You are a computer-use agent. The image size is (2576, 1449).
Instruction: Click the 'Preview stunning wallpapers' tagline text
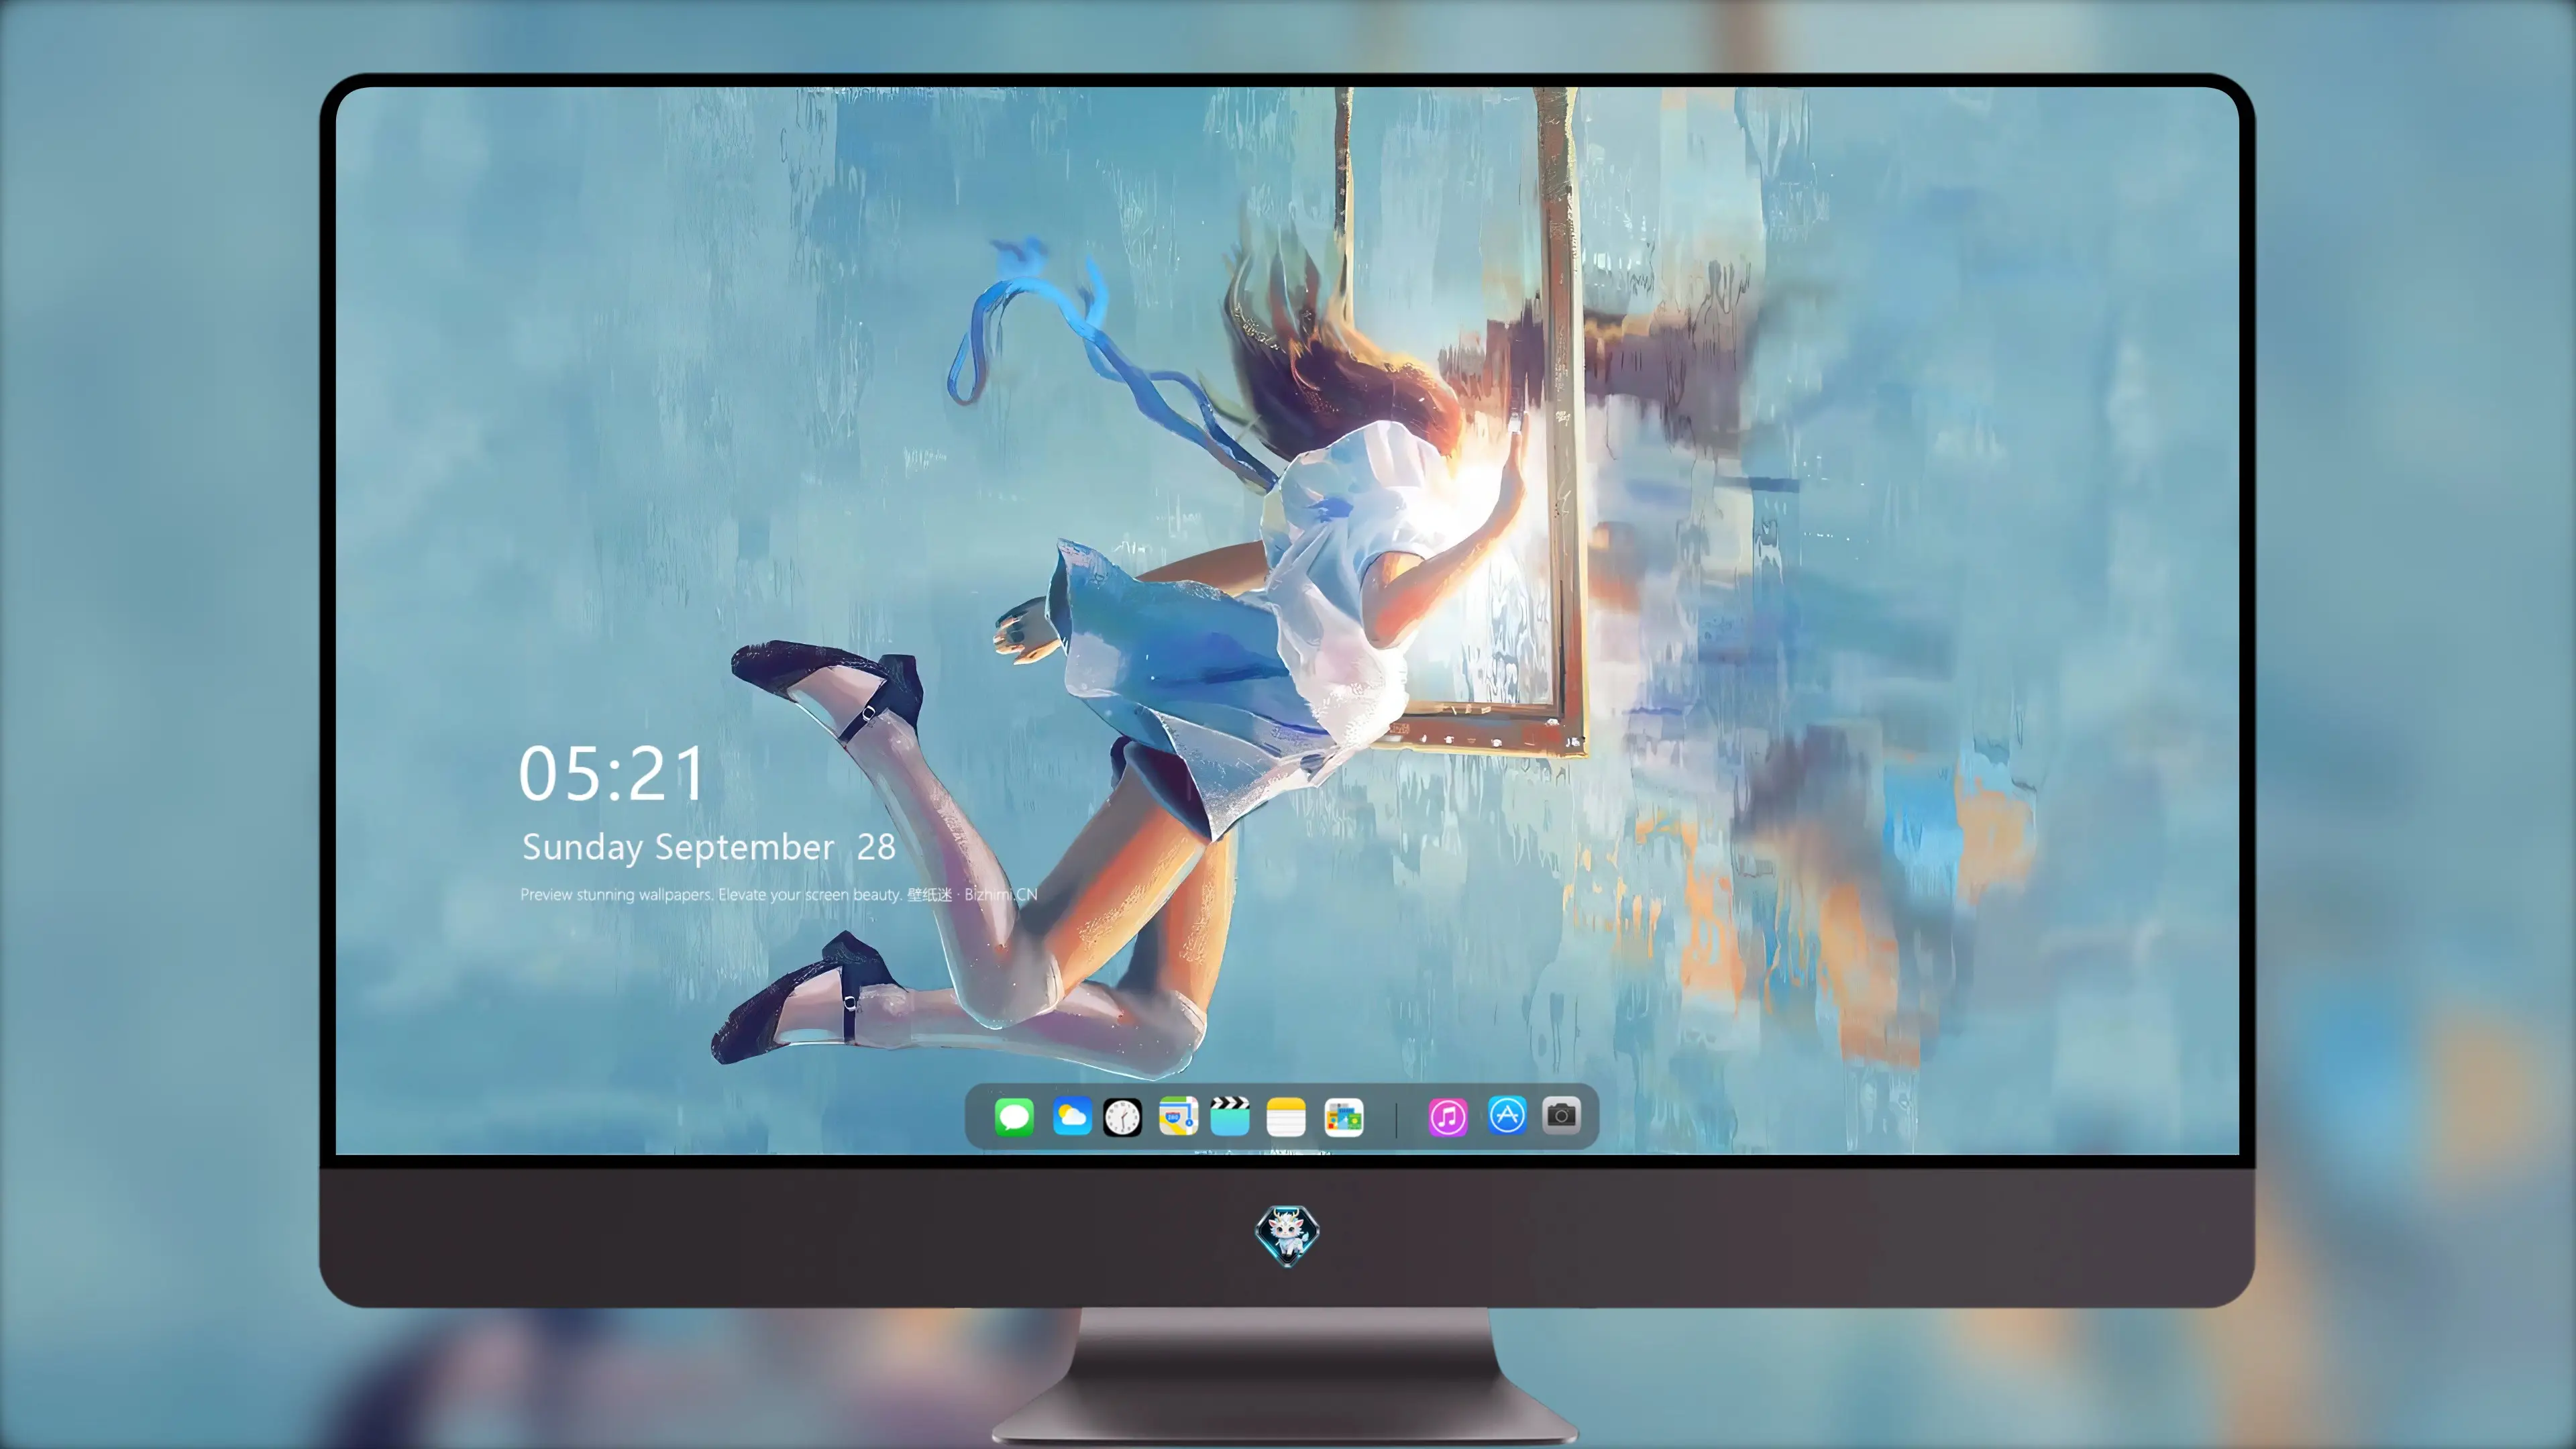778,894
